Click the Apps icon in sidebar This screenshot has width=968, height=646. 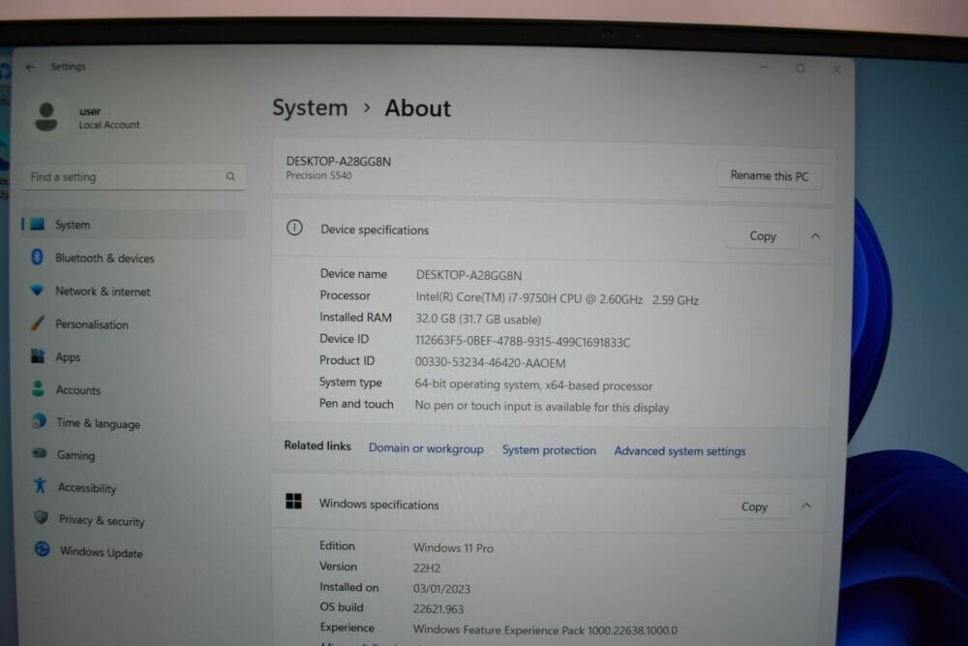39,355
